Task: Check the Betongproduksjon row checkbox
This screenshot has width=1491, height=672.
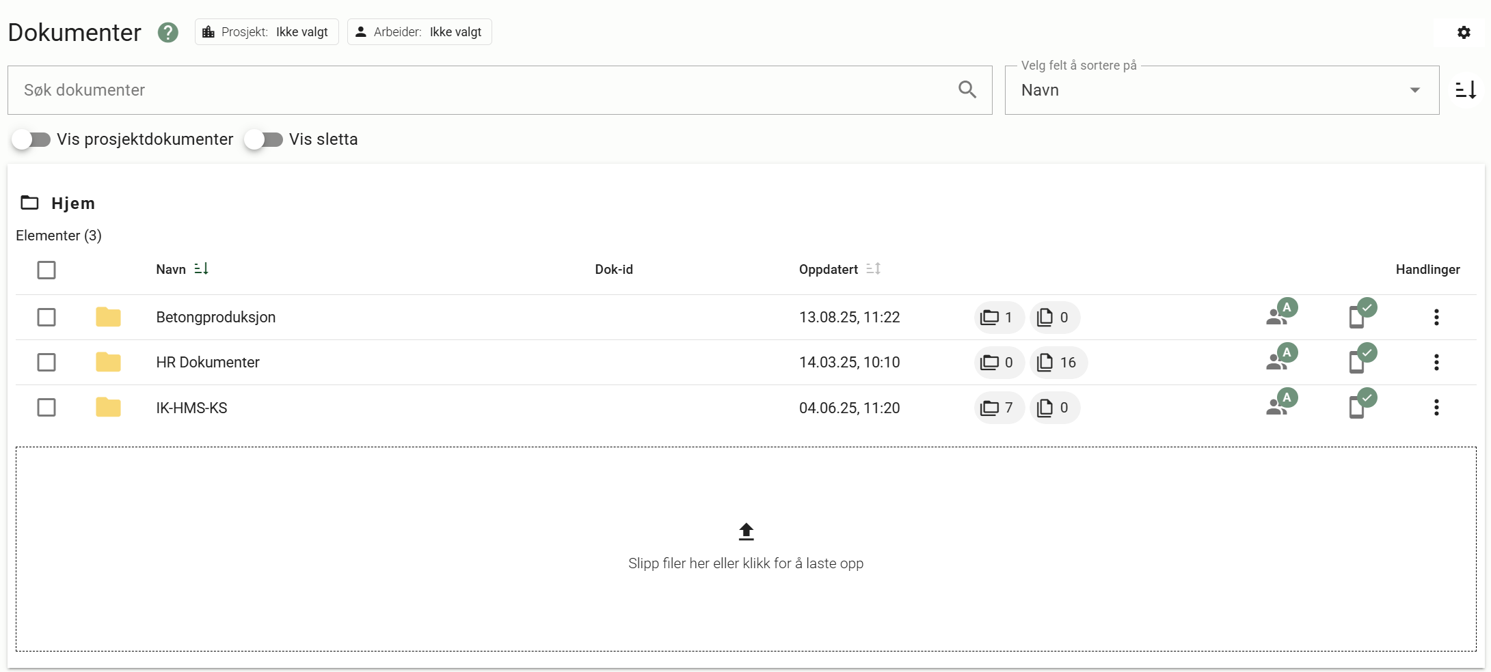Action: [46, 317]
